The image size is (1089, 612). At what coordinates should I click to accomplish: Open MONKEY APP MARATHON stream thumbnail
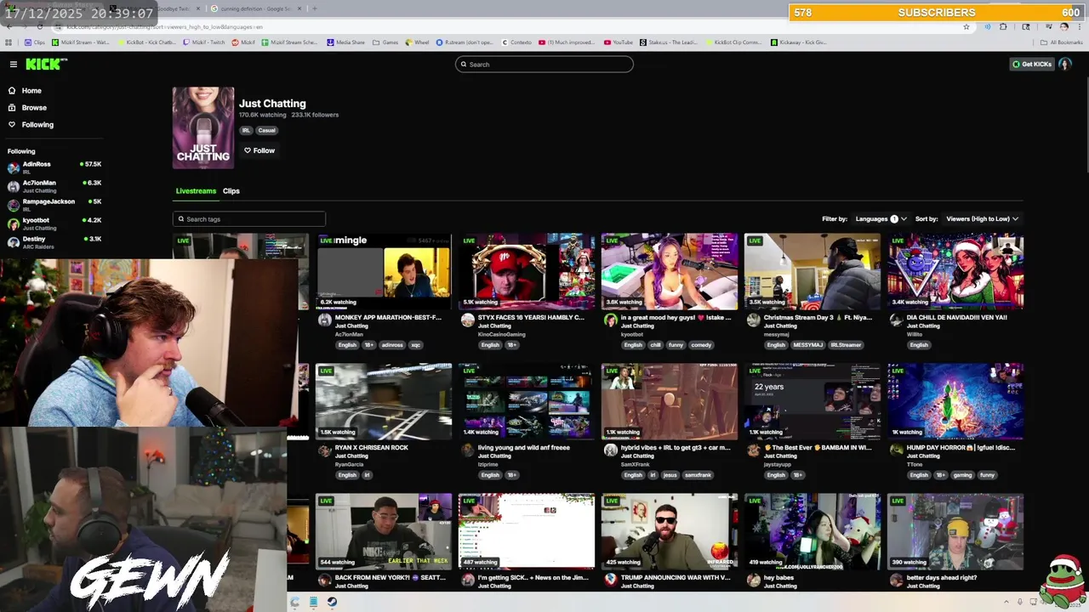384,271
